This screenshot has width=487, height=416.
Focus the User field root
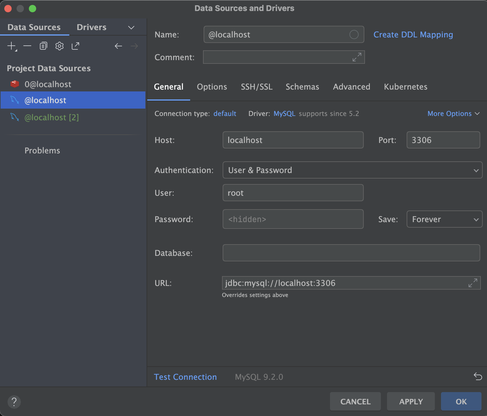(293, 193)
